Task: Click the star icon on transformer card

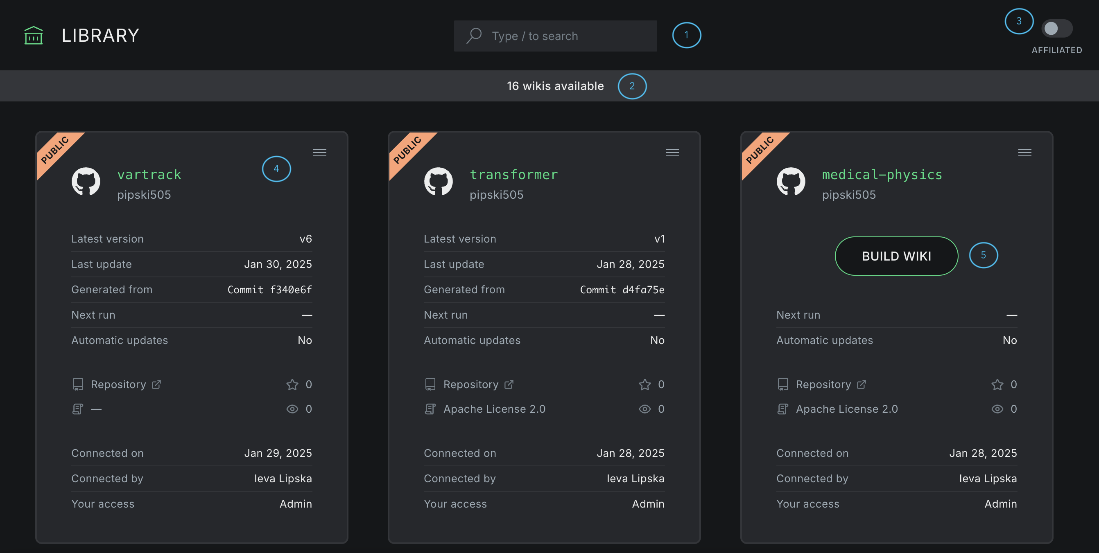Action: pyautogui.click(x=644, y=384)
